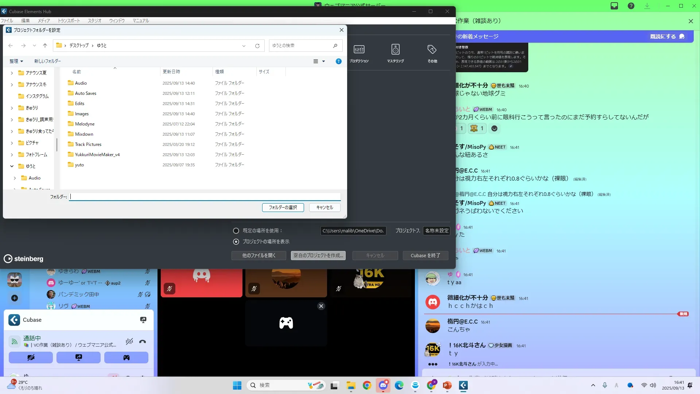Click the 他のファイルを開く button
The image size is (700, 394).
point(259,256)
